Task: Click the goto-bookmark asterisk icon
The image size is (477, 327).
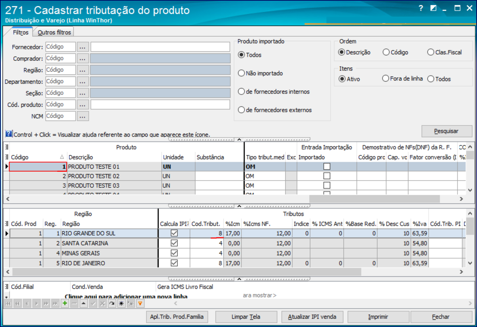Action: 131,304
